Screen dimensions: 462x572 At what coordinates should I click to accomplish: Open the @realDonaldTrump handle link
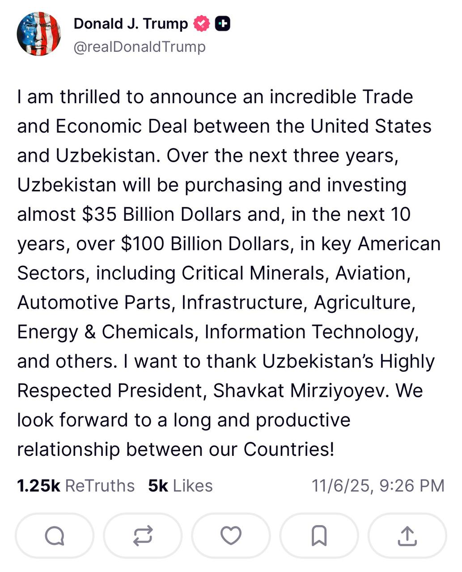point(139,46)
